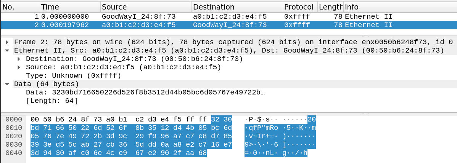Click the ASCII text on row 0020
457x163 pixels.
(280, 136)
